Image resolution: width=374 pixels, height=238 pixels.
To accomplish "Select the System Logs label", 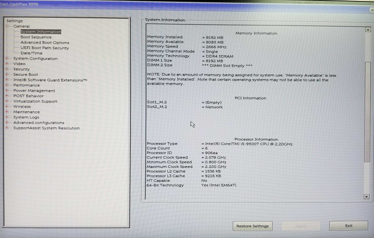I will pyautogui.click(x=26, y=117).
